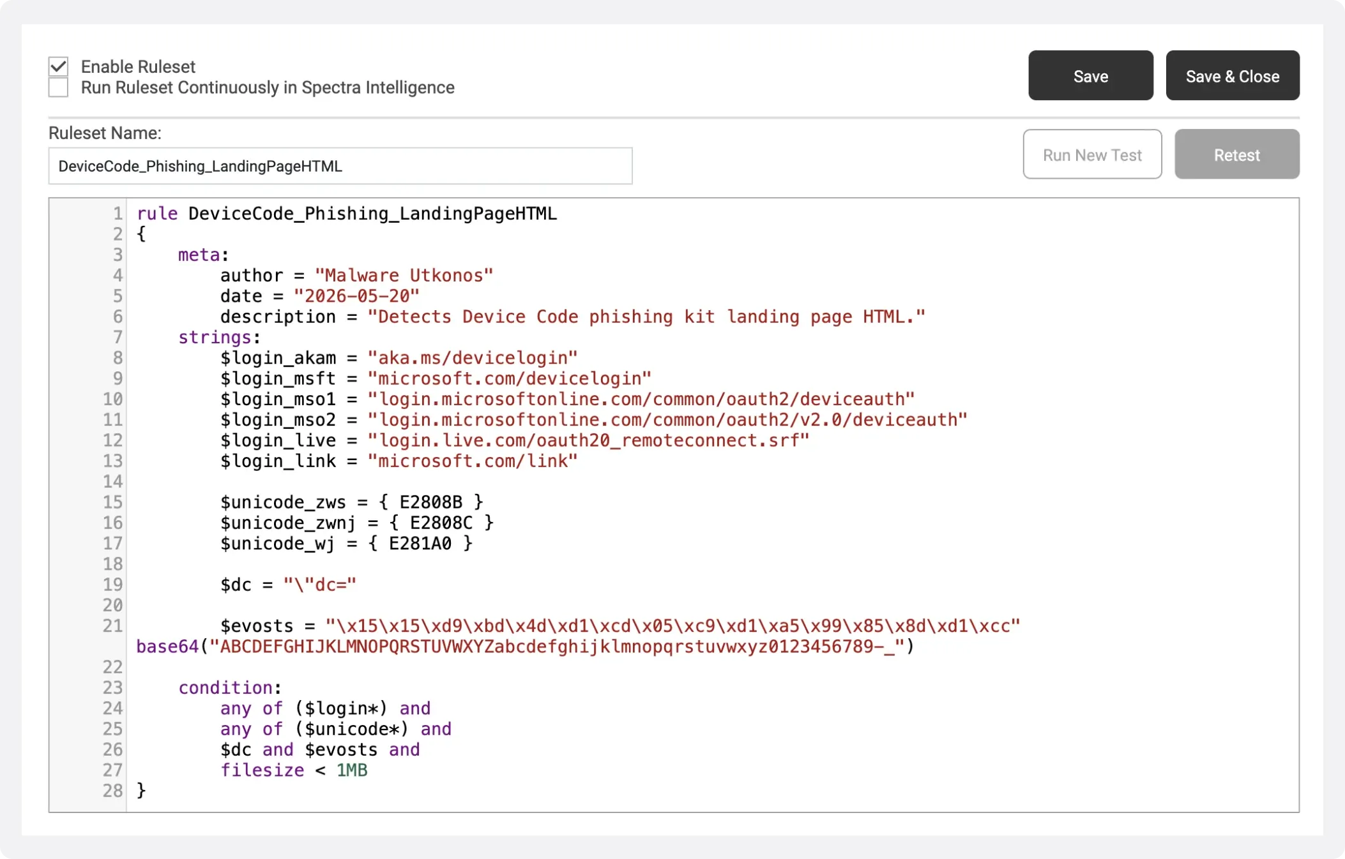Screen dimensions: 1345x859
Task: Focus the Ruleset Name input field
Action: (x=340, y=166)
